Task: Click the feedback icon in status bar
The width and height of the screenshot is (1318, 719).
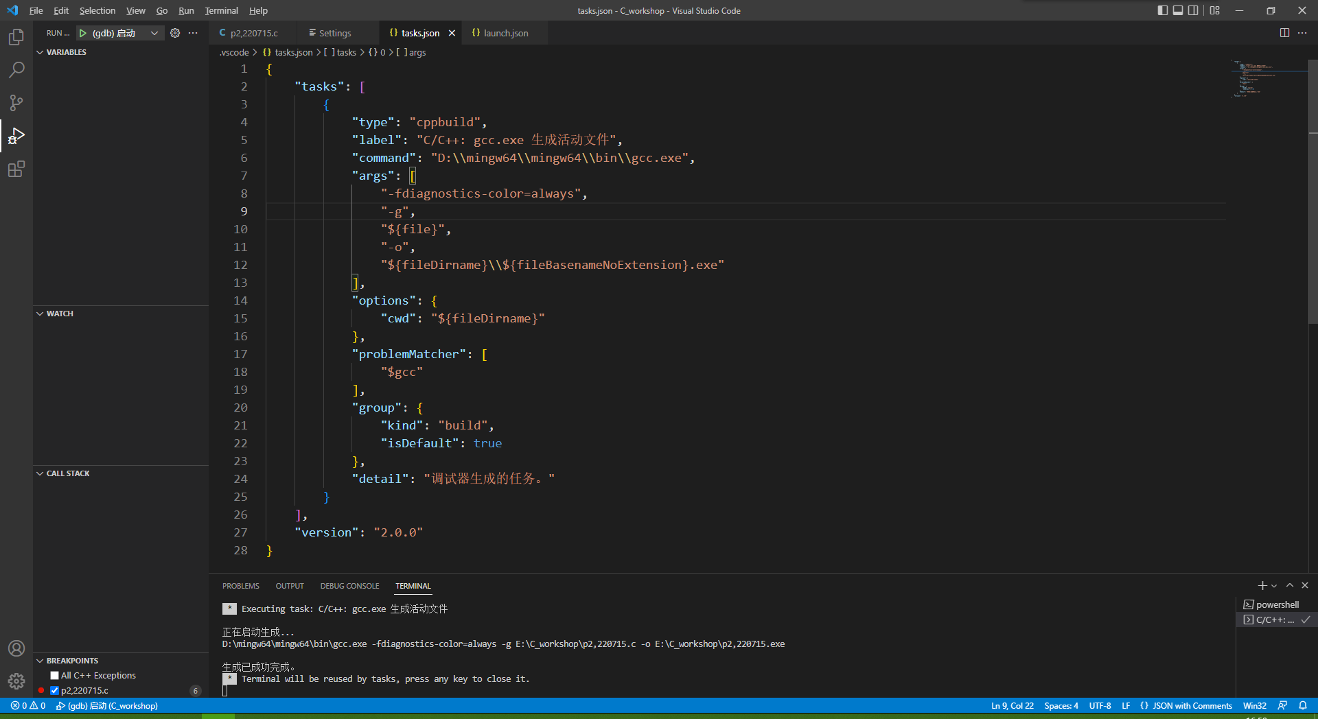Action: (1282, 705)
